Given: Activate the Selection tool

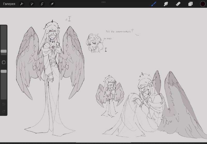Looking at the screenshot, I should (42, 4).
